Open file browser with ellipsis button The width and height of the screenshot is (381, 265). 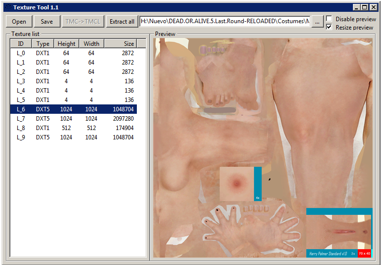point(317,22)
